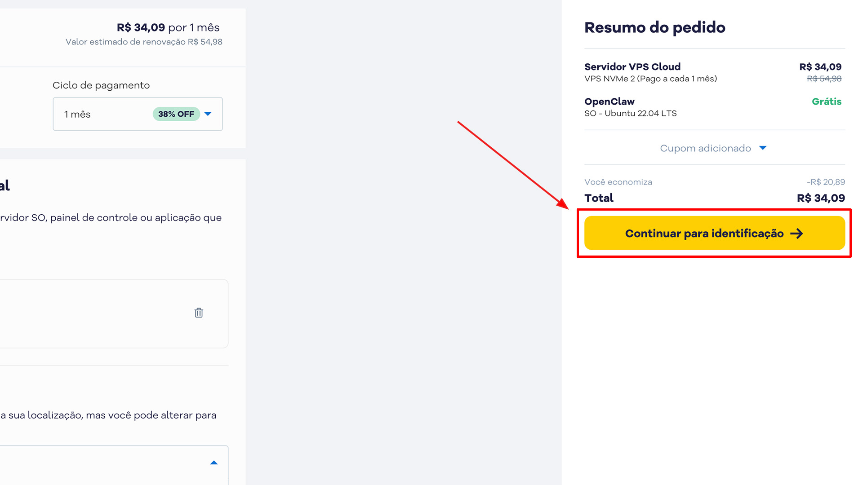
Task: Open the 1 mês payment cycle dropdown
Action: click(138, 114)
